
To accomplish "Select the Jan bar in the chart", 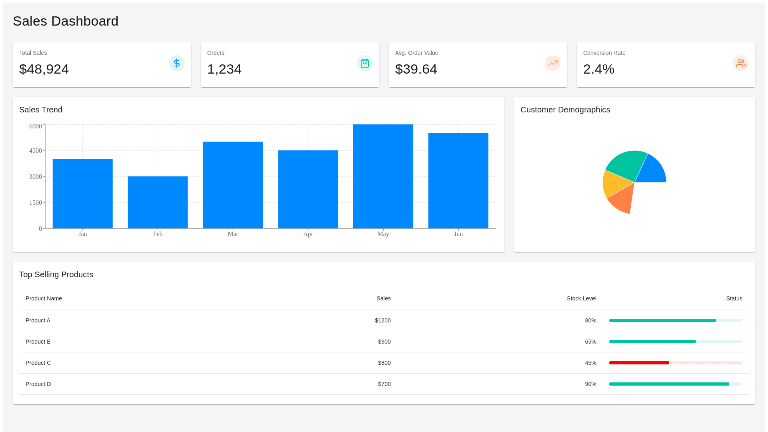I will click(x=82, y=194).
